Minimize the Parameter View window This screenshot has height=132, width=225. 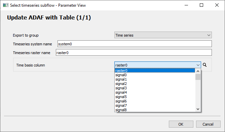186,5
